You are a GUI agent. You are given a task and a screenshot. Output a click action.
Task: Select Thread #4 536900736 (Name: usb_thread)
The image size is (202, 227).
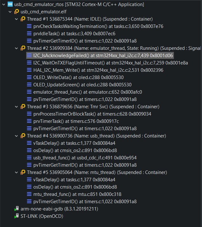tap(97, 136)
